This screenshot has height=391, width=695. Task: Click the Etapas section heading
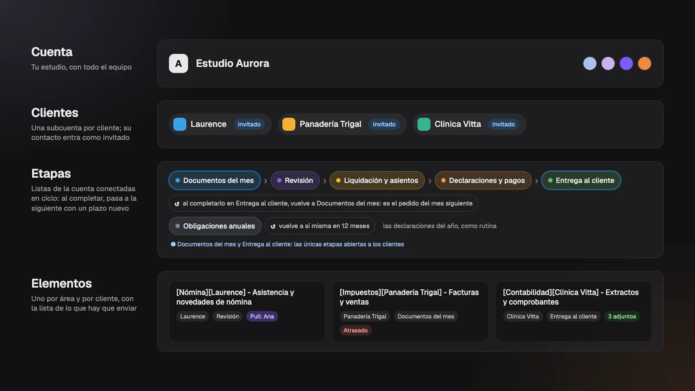pyautogui.click(x=51, y=173)
